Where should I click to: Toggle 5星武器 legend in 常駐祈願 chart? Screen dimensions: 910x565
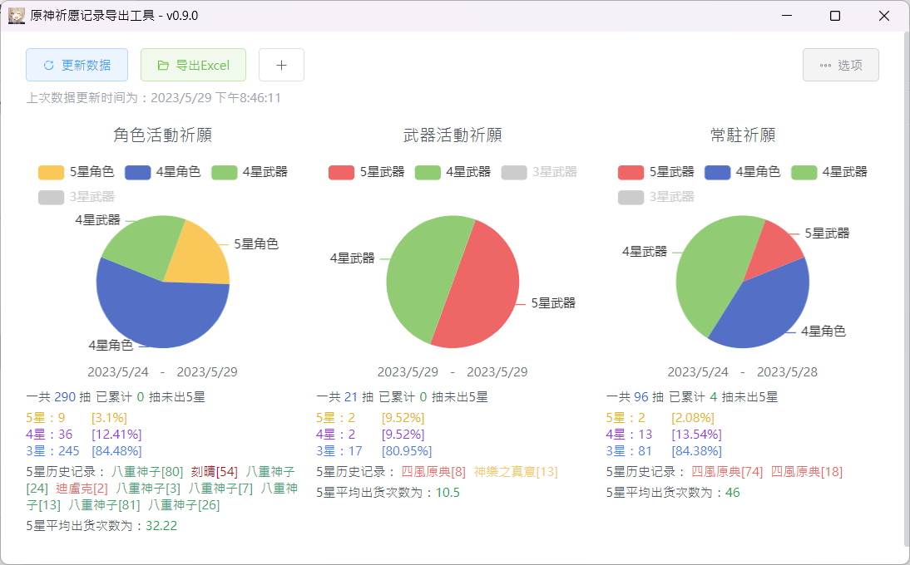(655, 172)
